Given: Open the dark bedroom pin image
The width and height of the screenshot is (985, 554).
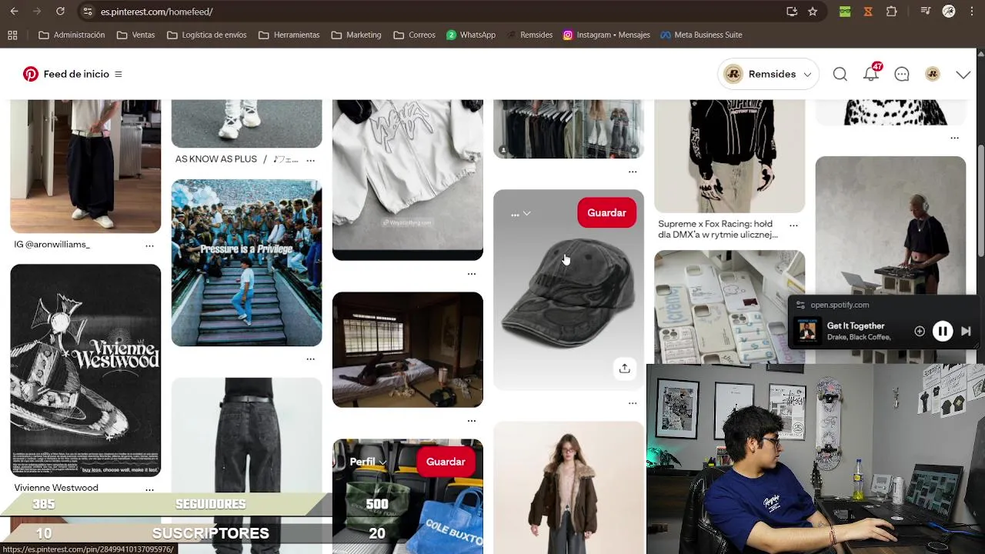Looking at the screenshot, I should (408, 350).
